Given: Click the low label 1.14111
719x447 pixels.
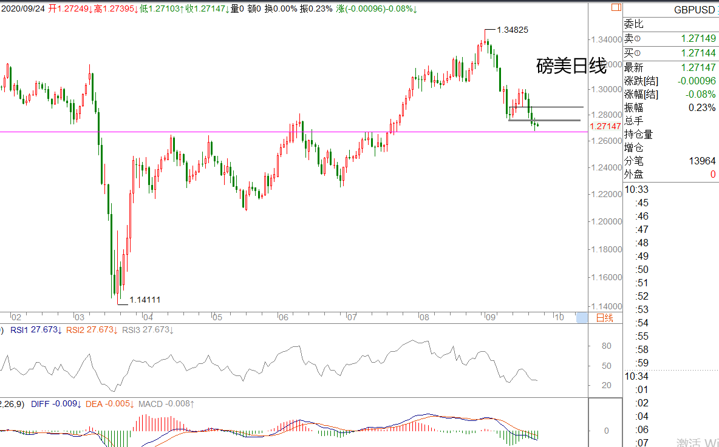Looking at the screenshot, I should 145,300.
